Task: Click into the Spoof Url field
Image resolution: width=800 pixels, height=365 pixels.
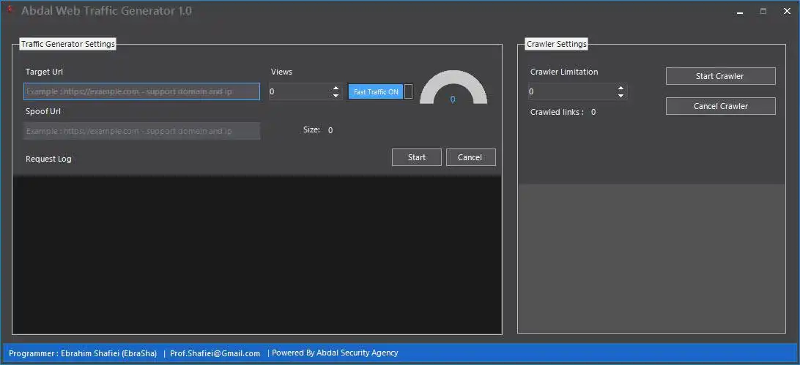Action: 142,131
